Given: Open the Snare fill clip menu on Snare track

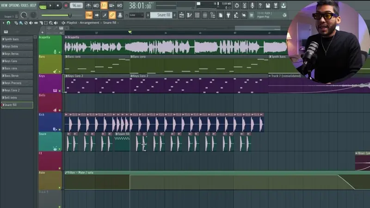Looking at the screenshot, I should pos(116,134).
